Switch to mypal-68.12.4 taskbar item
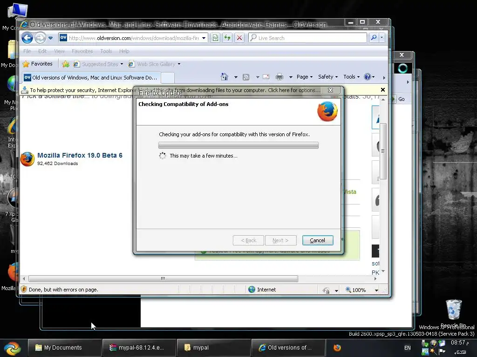 pyautogui.click(x=139, y=348)
